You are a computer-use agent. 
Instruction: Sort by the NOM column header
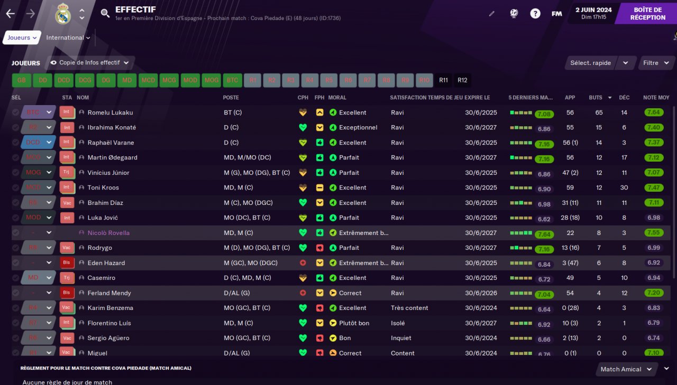point(83,98)
